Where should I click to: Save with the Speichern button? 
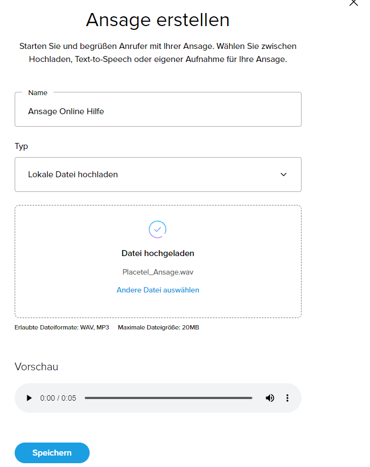[x=52, y=453]
